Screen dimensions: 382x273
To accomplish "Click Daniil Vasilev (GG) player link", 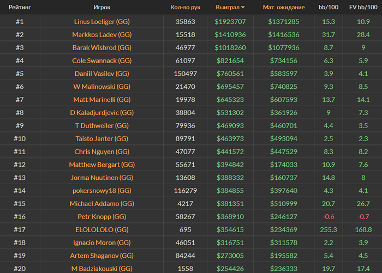I will pyautogui.click(x=102, y=74).
